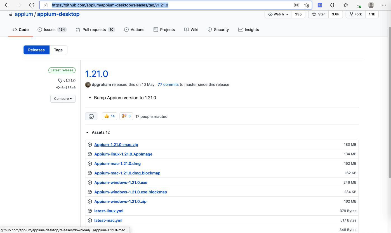Click the package icon beside Appium-windows-1.21.0.exe.blockmap
The image size is (391, 233).
[x=90, y=192]
